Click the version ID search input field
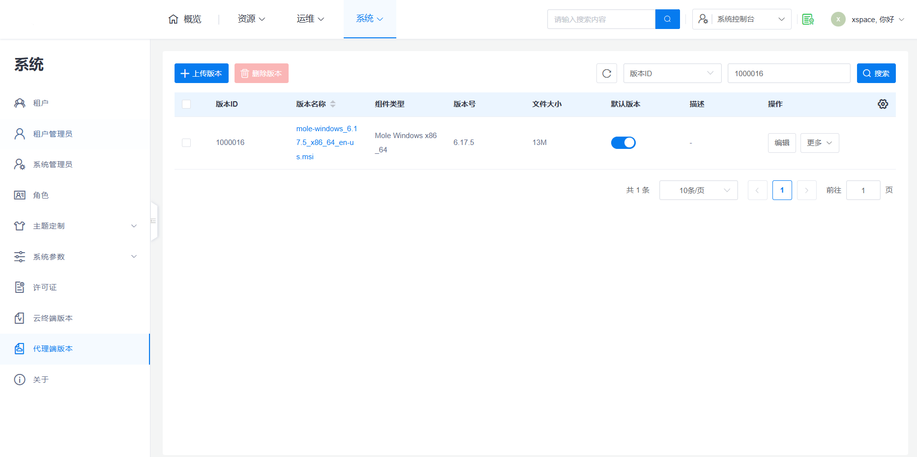Screen dimensions: 917x457 (788, 73)
